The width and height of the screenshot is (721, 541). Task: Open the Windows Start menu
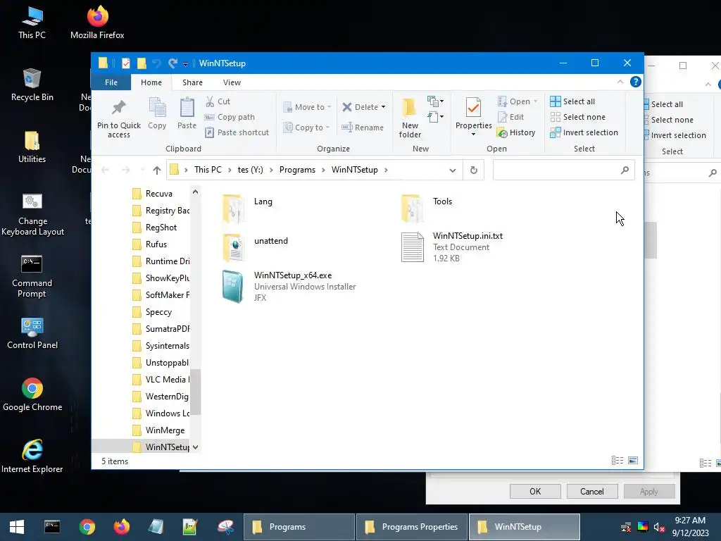point(17,527)
